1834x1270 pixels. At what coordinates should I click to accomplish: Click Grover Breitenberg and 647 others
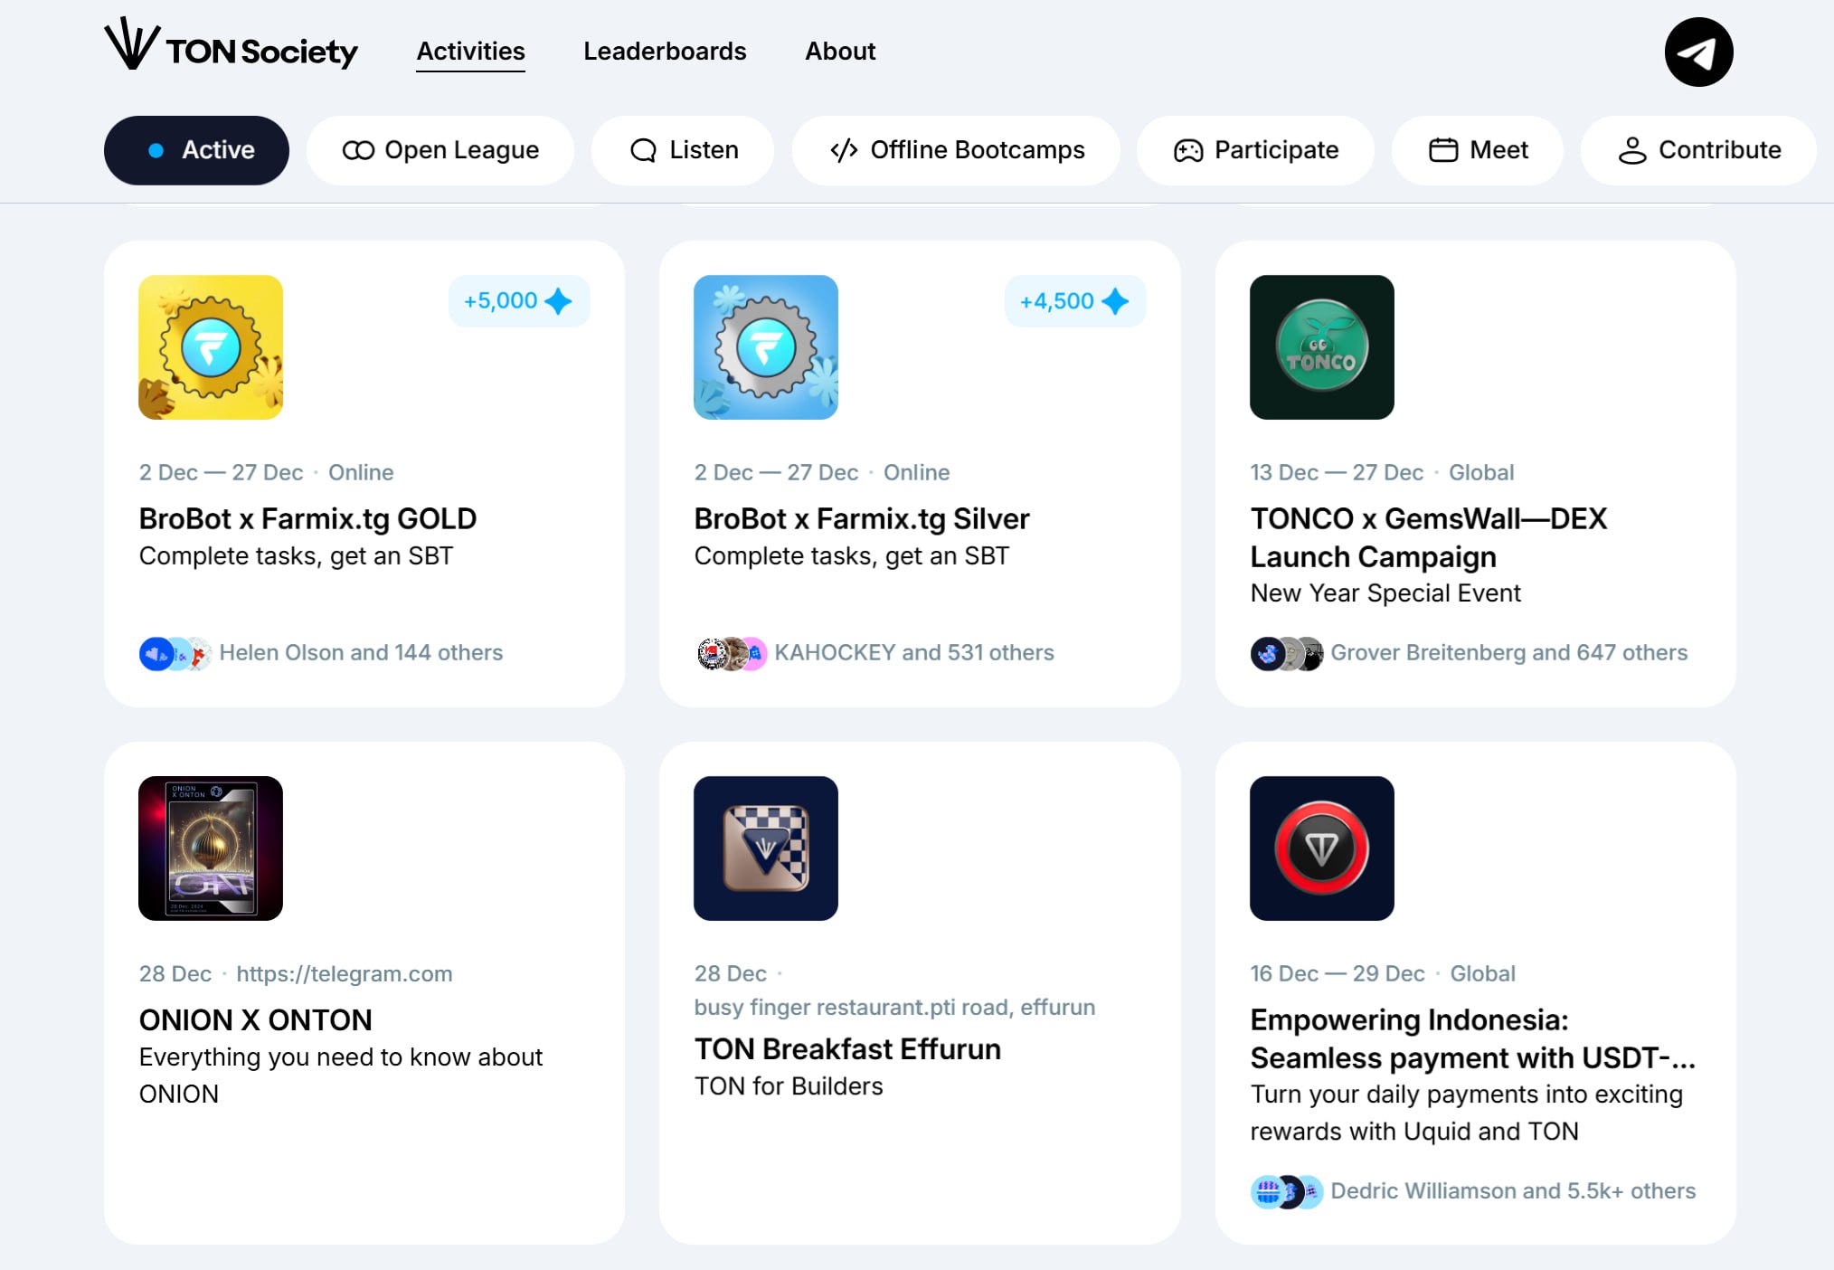click(x=1508, y=653)
